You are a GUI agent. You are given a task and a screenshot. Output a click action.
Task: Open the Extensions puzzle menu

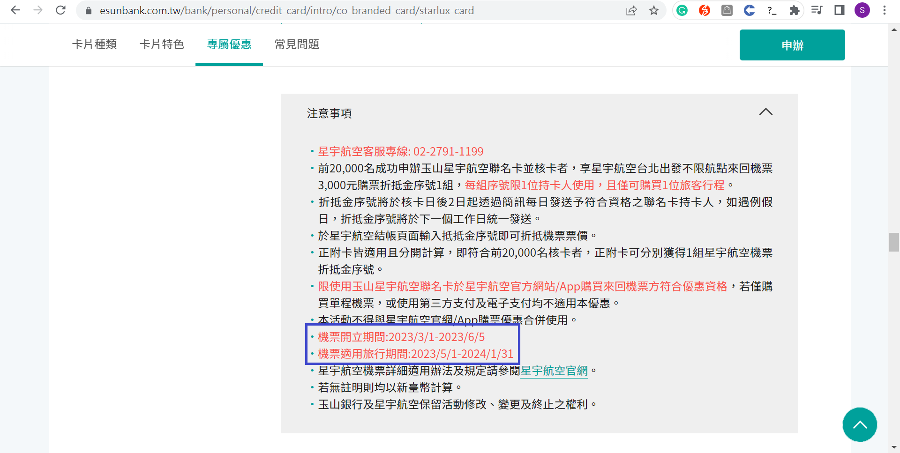794,10
